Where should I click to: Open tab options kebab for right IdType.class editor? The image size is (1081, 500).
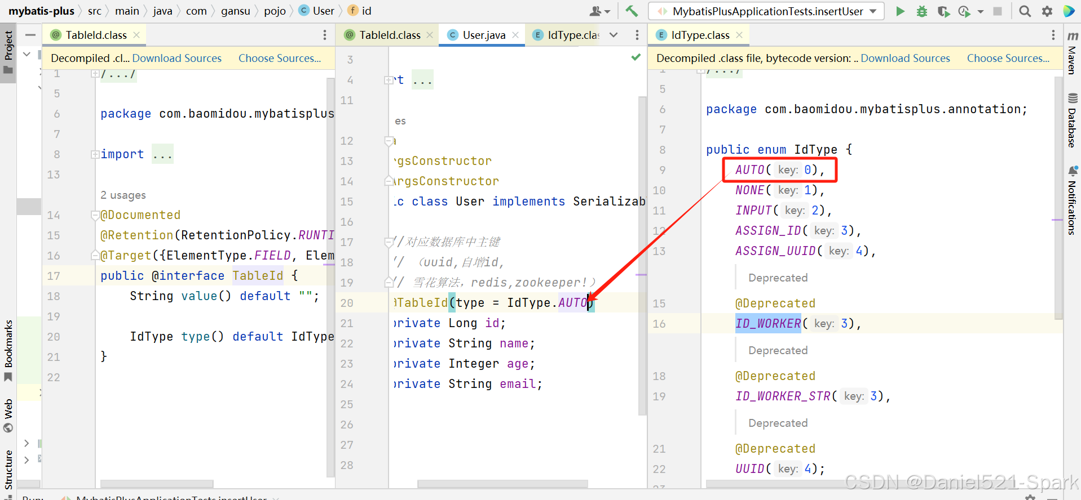1053,35
